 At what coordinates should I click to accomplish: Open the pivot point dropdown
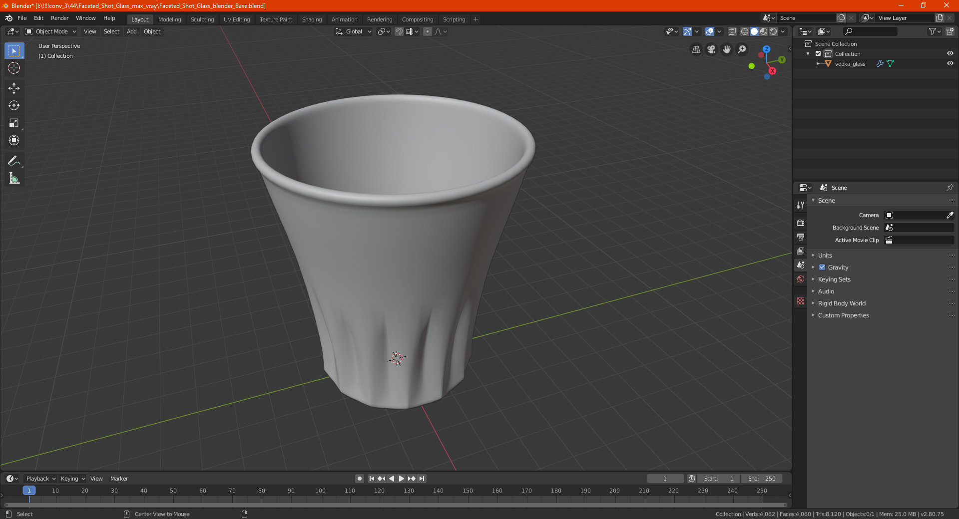[x=384, y=31]
